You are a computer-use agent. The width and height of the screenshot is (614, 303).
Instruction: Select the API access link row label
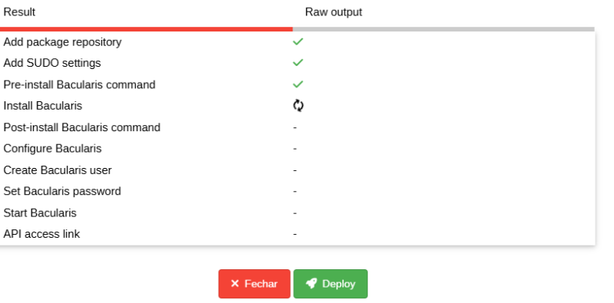[x=41, y=234]
